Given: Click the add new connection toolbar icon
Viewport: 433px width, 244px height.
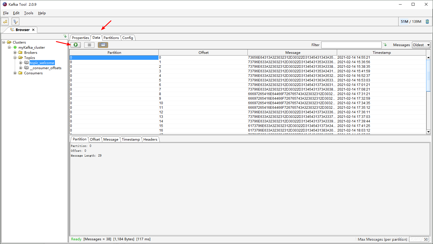Looking at the screenshot, I should tap(5, 21).
